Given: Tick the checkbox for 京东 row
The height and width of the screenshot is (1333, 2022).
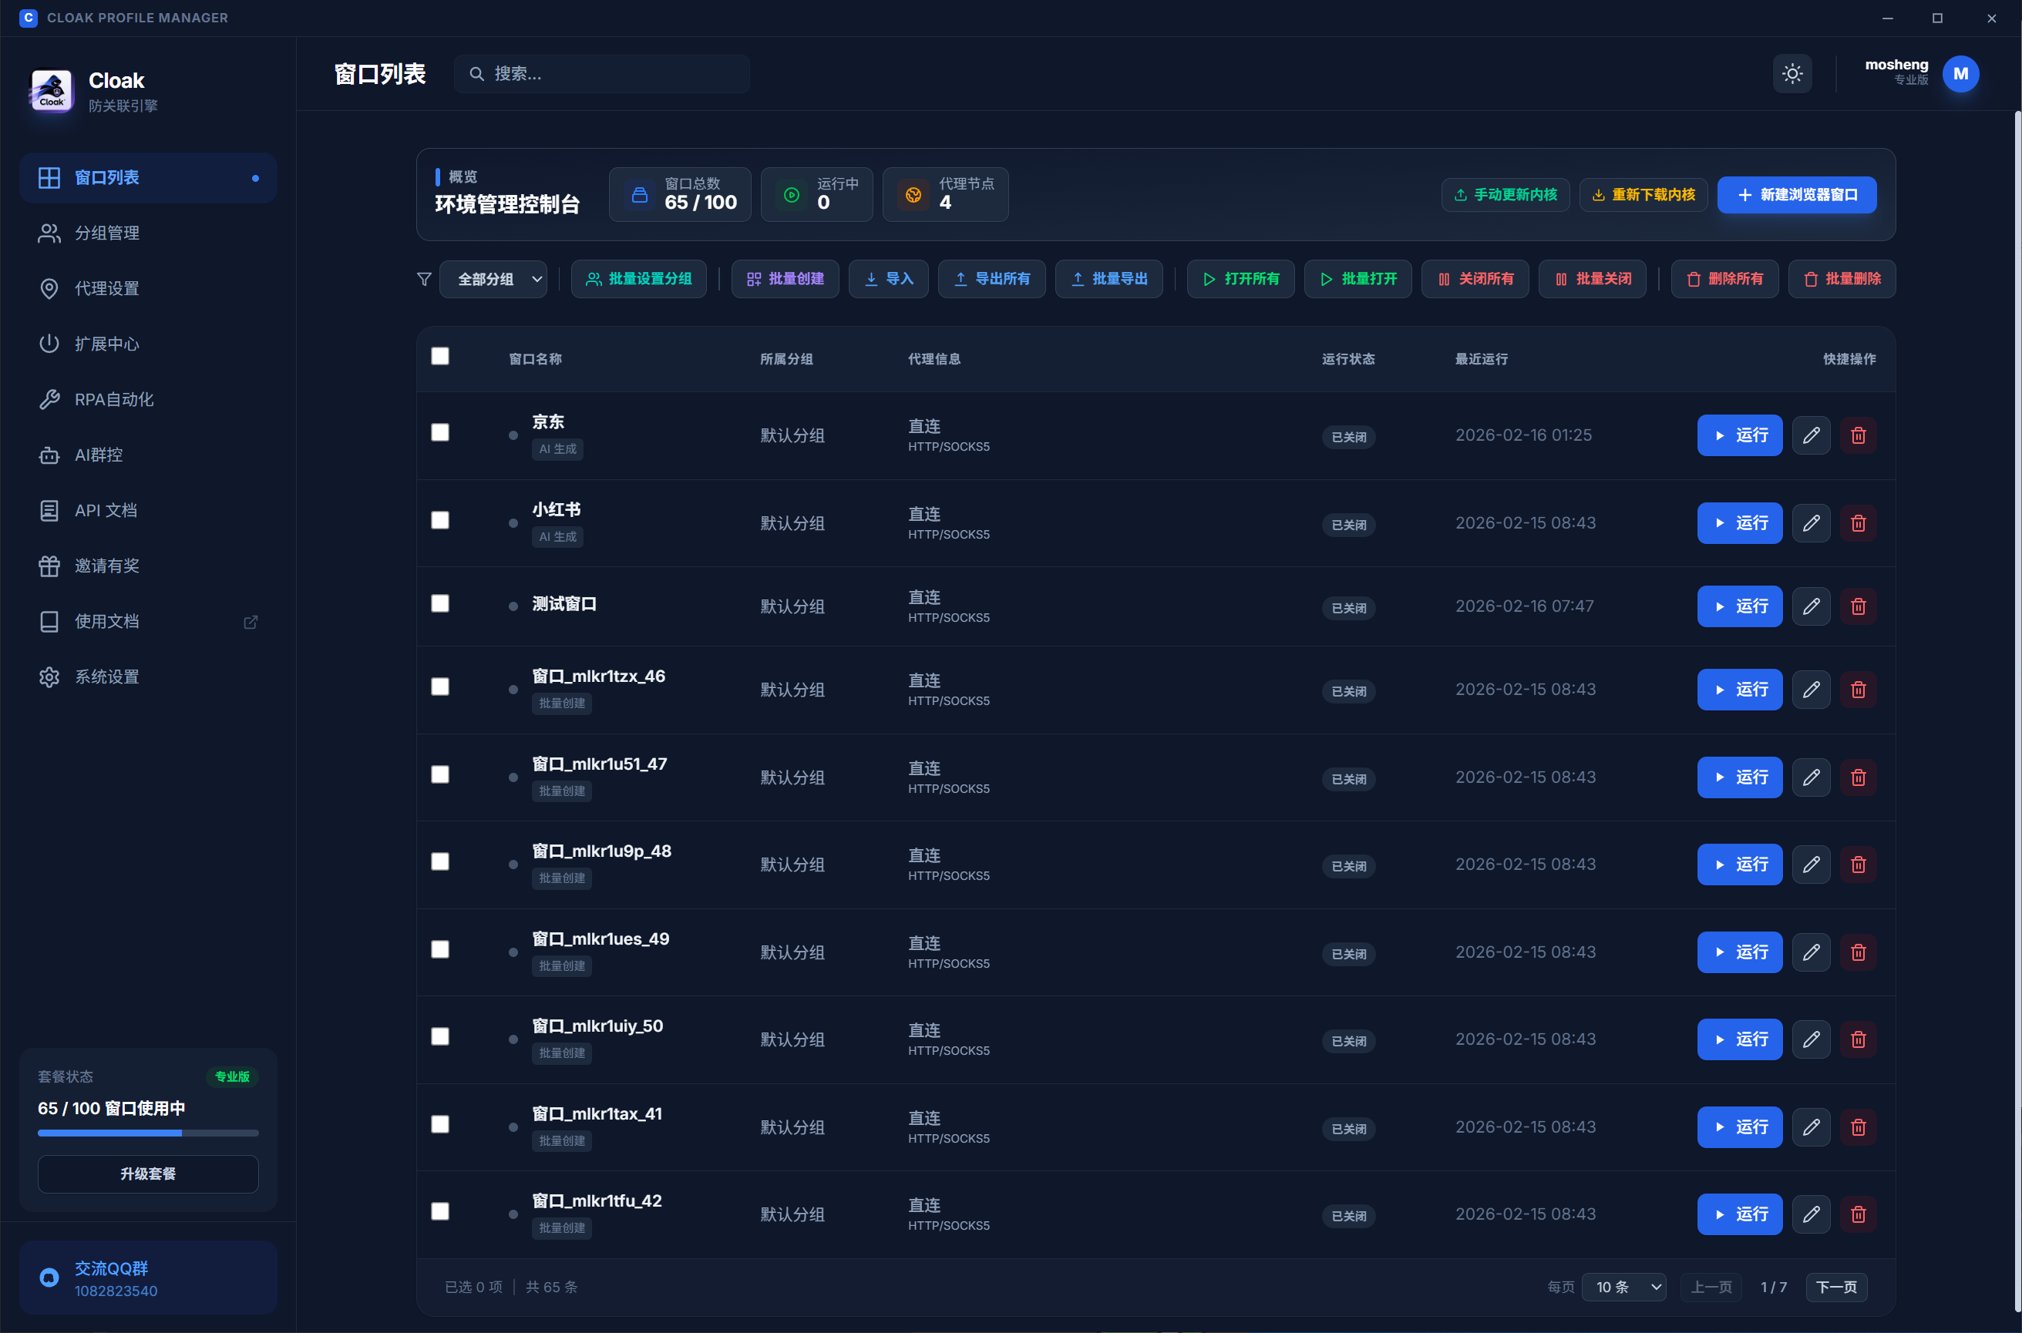Looking at the screenshot, I should [x=439, y=433].
